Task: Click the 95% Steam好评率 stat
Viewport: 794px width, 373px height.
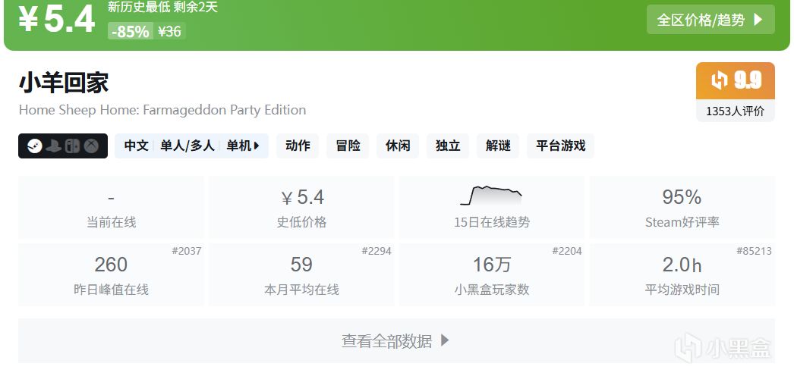Action: point(682,207)
